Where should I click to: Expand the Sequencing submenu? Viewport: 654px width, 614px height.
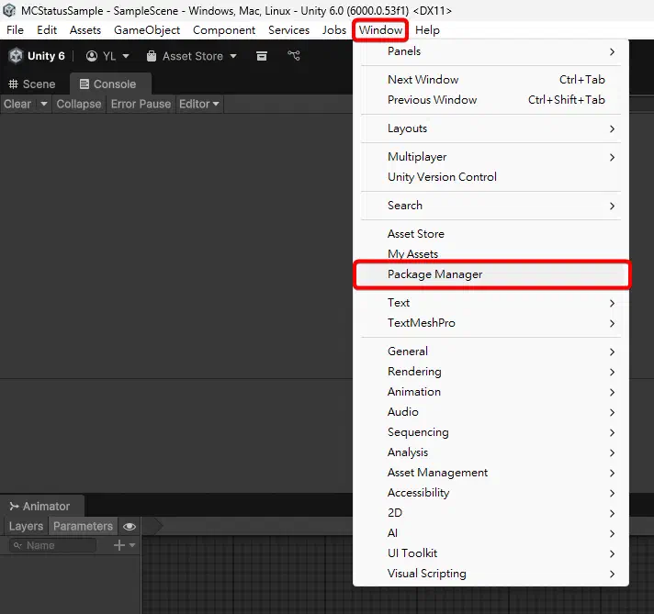[x=490, y=432]
